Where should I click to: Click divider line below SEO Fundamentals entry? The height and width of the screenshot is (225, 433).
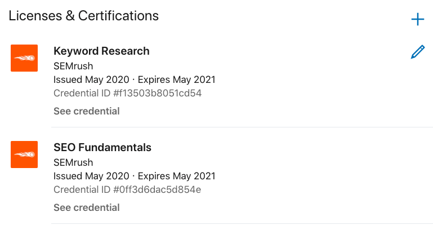242,224
